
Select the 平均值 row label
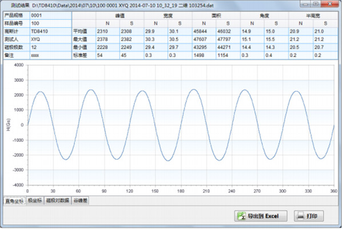click(x=80, y=31)
